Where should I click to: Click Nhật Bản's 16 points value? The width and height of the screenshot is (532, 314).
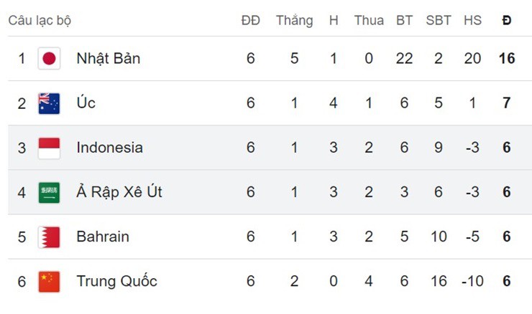[507, 59]
